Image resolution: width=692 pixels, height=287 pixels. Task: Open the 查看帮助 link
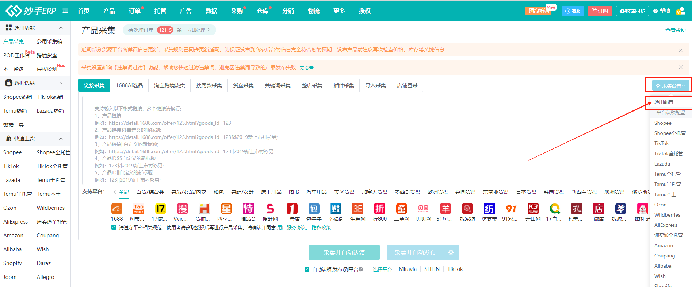click(676, 30)
